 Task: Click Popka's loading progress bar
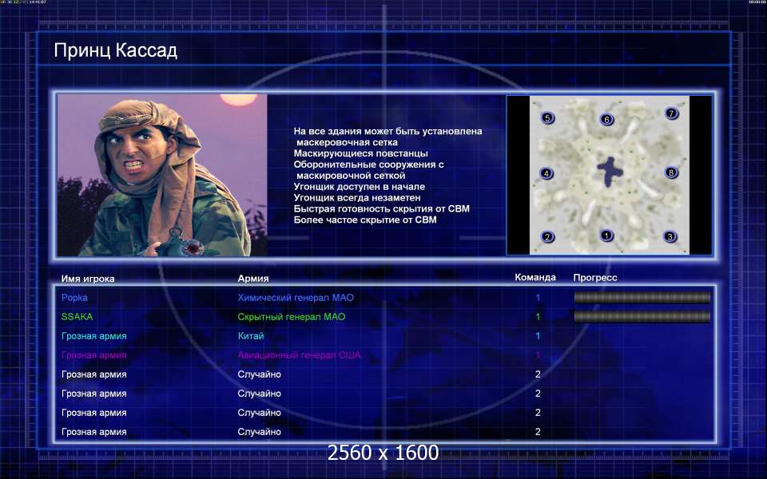(642, 297)
